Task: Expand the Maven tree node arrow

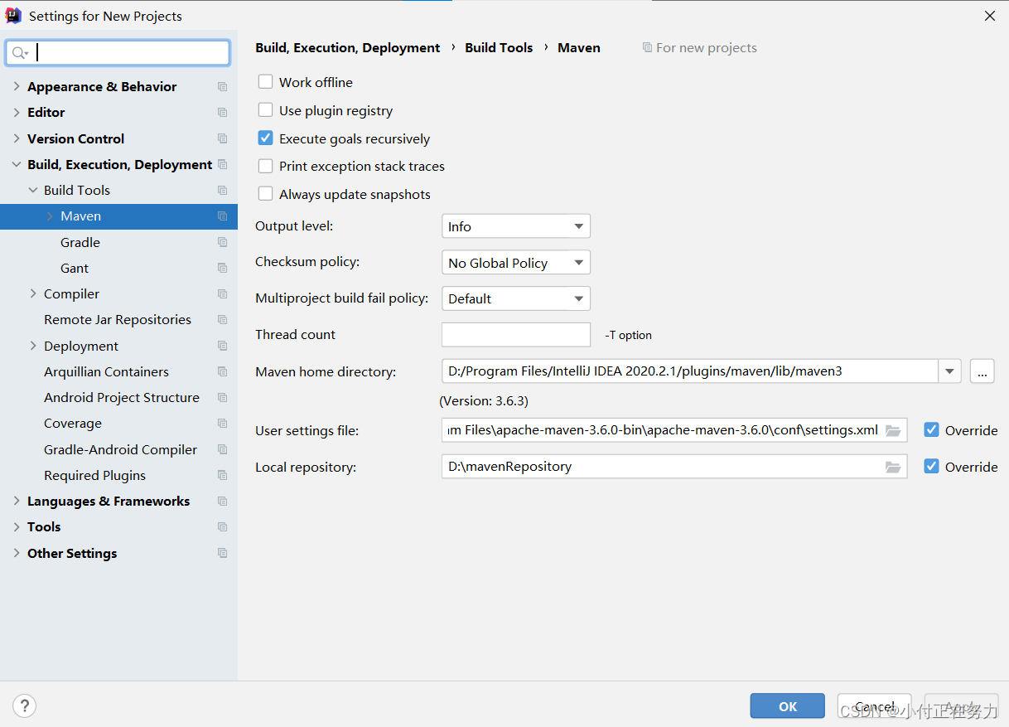Action: [50, 216]
